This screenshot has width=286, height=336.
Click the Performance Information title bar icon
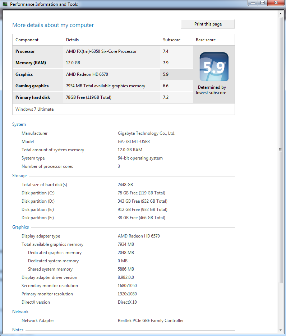tap(5, 4)
